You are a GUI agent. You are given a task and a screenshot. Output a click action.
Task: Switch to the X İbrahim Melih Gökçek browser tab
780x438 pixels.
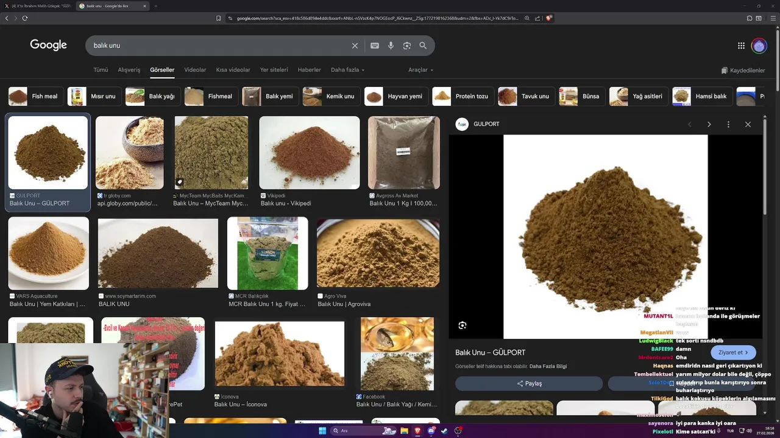pyautogui.click(x=38, y=6)
